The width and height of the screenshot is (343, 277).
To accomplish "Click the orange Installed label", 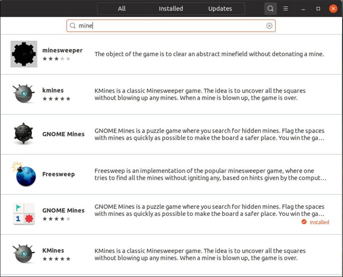I will point(319,222).
